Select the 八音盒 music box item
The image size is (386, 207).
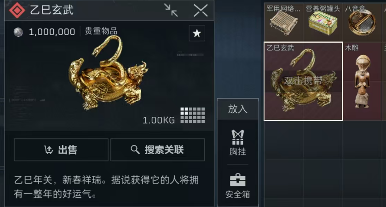pyautogui.click(x=363, y=22)
